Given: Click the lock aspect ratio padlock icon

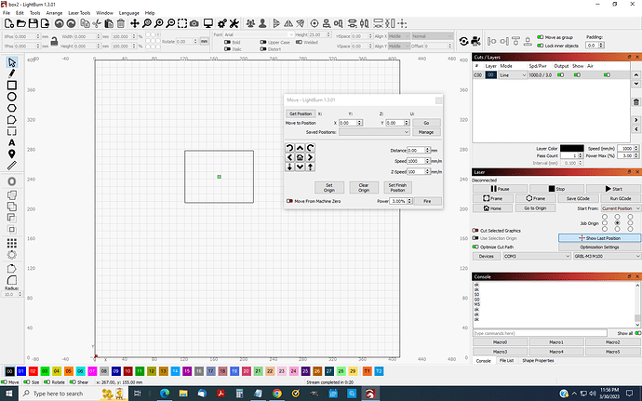Looking at the screenshot, I should [x=55, y=41].
